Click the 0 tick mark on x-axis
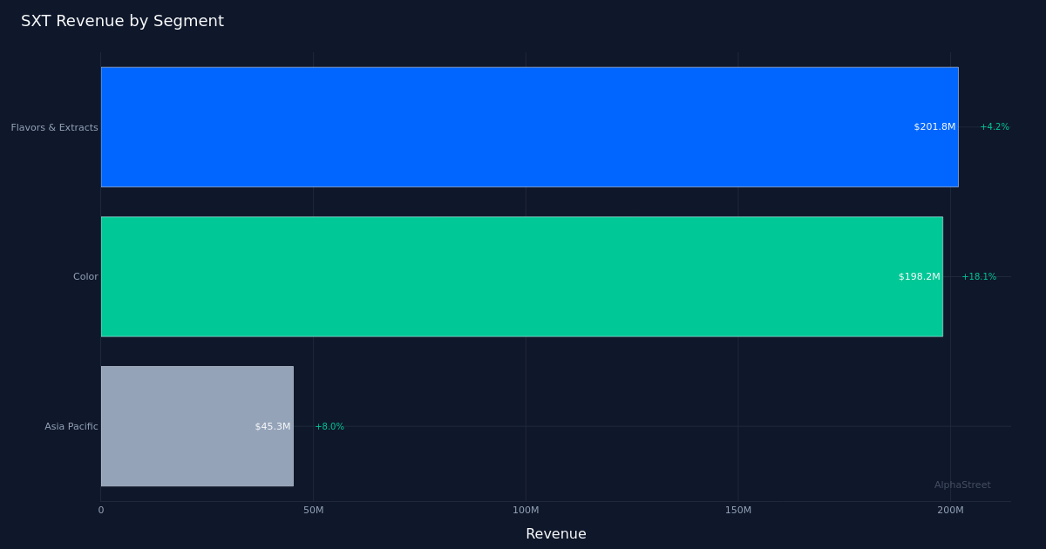 pyautogui.click(x=101, y=511)
